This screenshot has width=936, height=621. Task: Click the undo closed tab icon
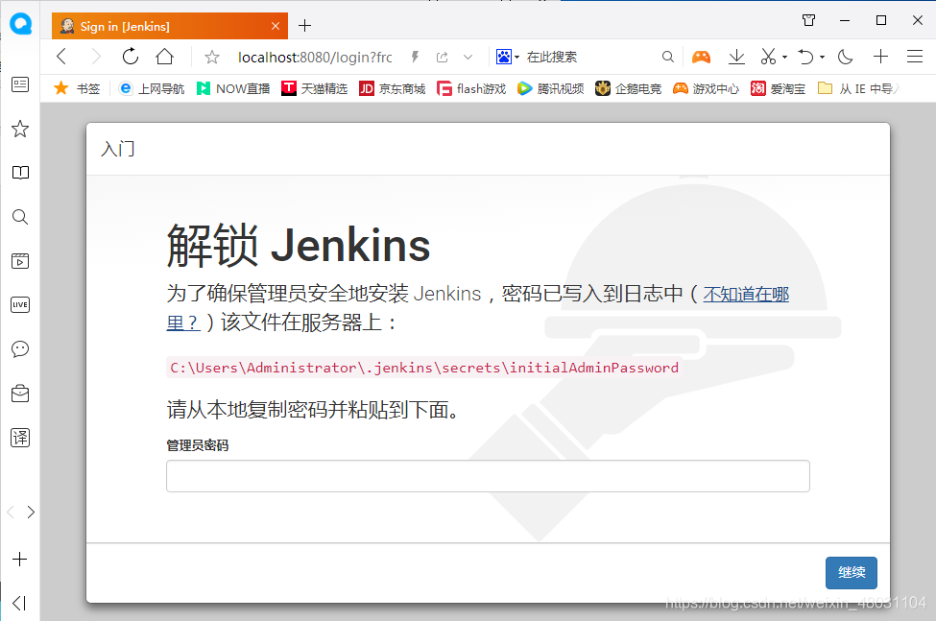click(805, 57)
